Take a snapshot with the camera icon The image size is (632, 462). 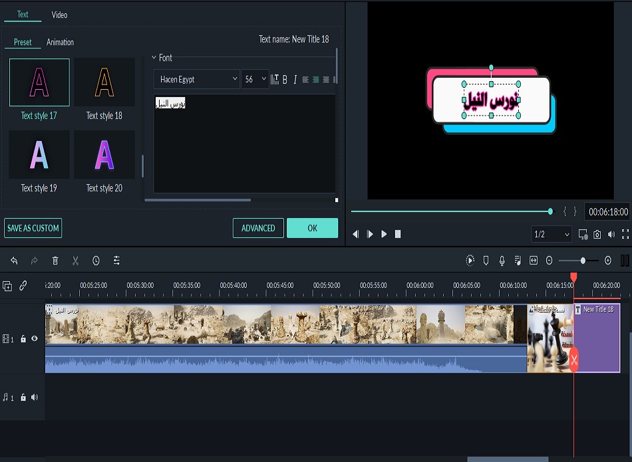[x=597, y=235]
